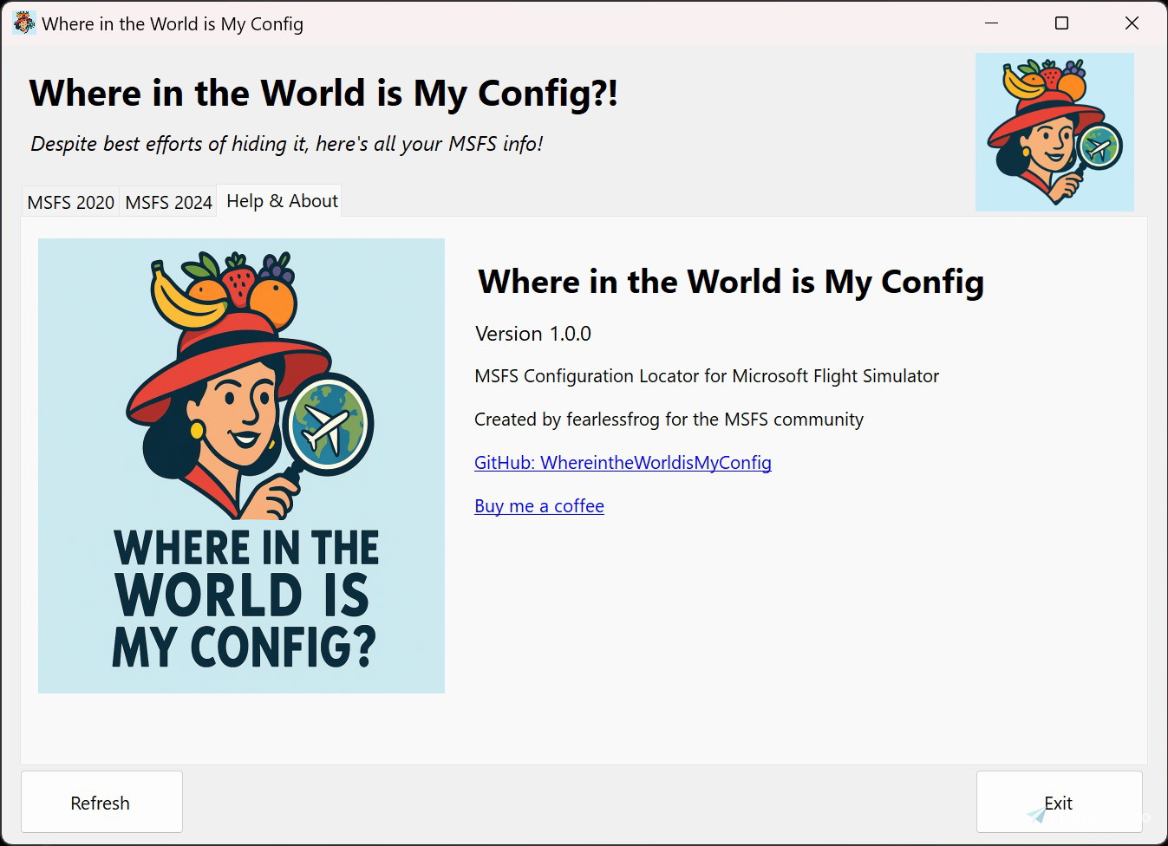Click the large logo artwork on the About page
The width and height of the screenshot is (1168, 846).
tap(241, 465)
